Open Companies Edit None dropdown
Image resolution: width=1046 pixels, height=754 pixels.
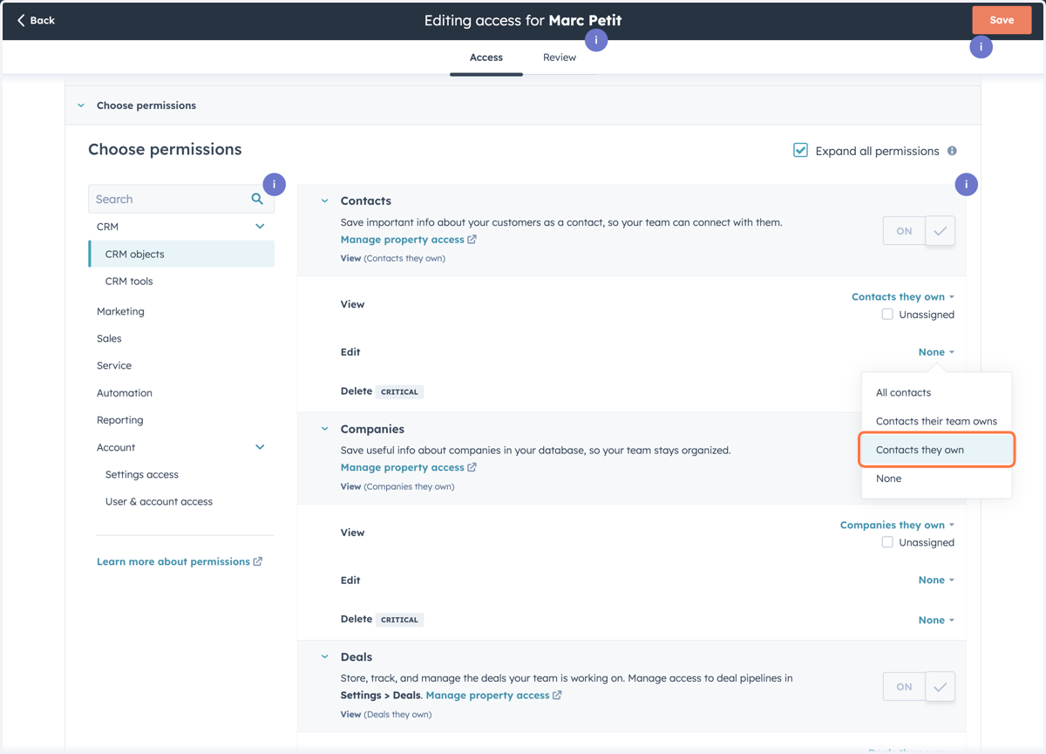(x=936, y=580)
